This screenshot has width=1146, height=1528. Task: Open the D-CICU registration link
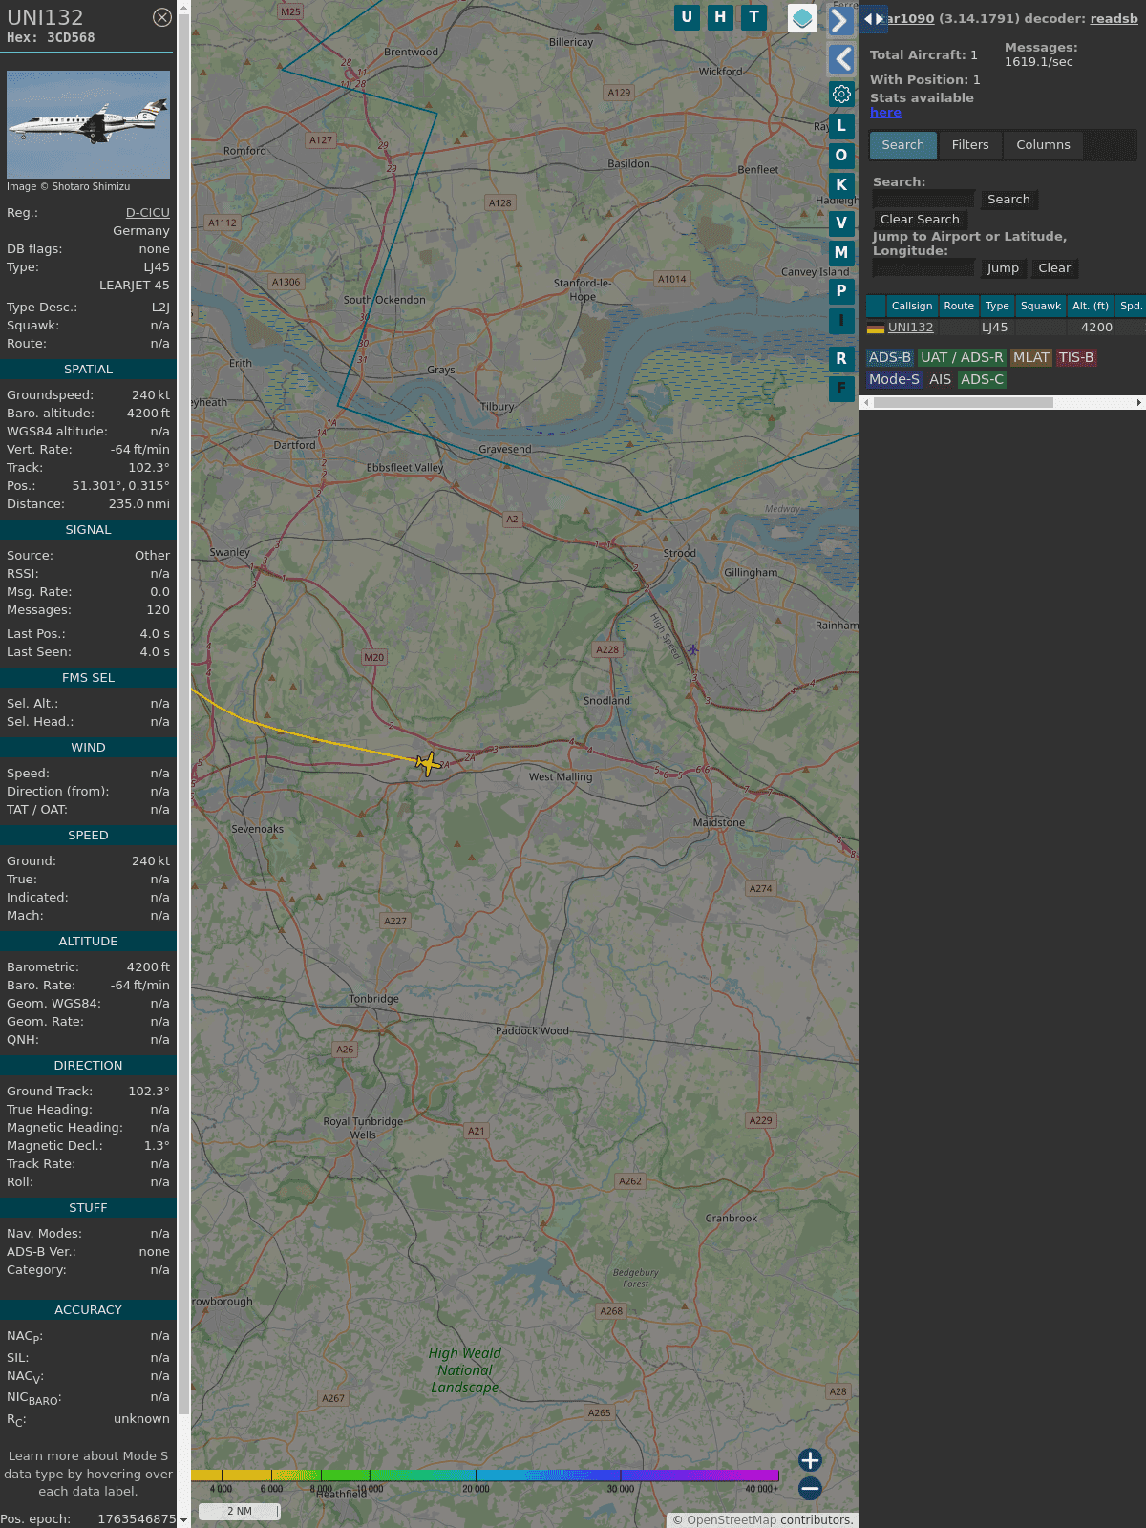point(148,212)
